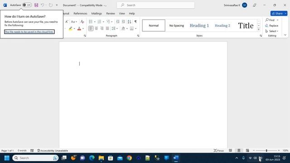Screen dimensions: 290x163
Task: Apply yellow text highlight color
Action: 71,29
